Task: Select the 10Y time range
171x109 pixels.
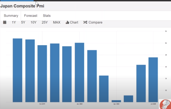Action: 33,23
